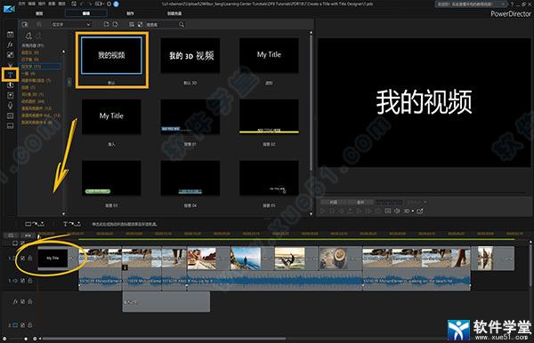Click the timeline zoom-in plus icon
The height and width of the screenshot is (343, 534).
tap(35, 339)
